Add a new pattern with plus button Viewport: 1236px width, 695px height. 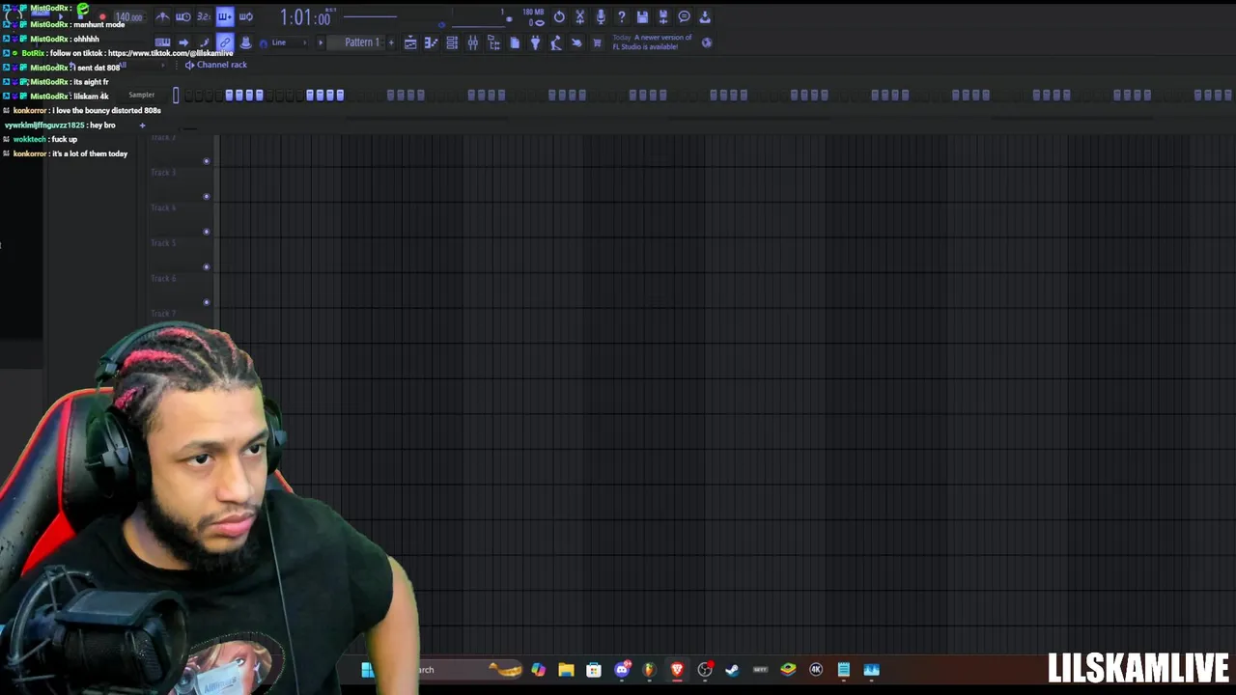[x=391, y=42]
